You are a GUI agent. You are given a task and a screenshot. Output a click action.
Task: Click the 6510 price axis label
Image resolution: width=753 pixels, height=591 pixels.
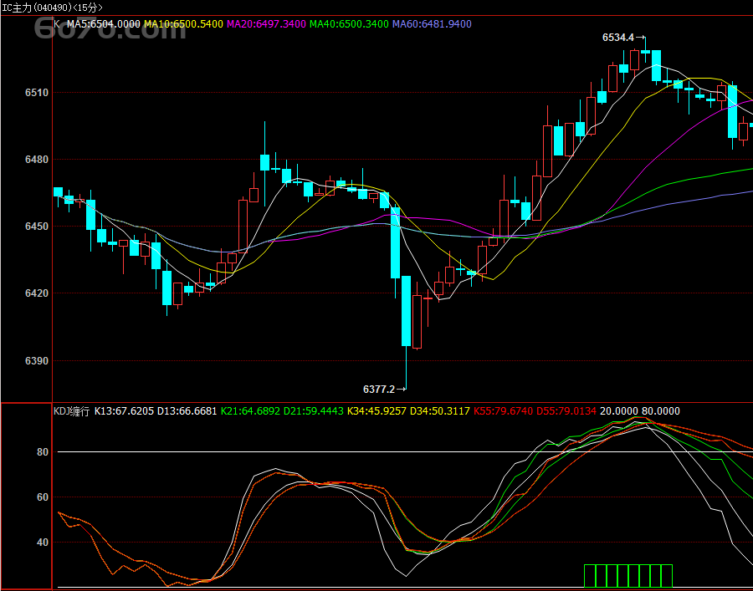pyautogui.click(x=37, y=93)
